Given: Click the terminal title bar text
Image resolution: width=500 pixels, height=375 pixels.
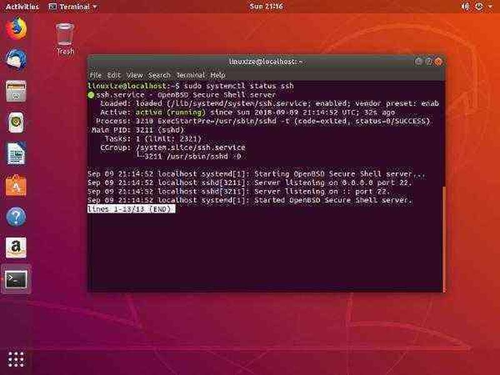Looking at the screenshot, I should click(266, 61).
